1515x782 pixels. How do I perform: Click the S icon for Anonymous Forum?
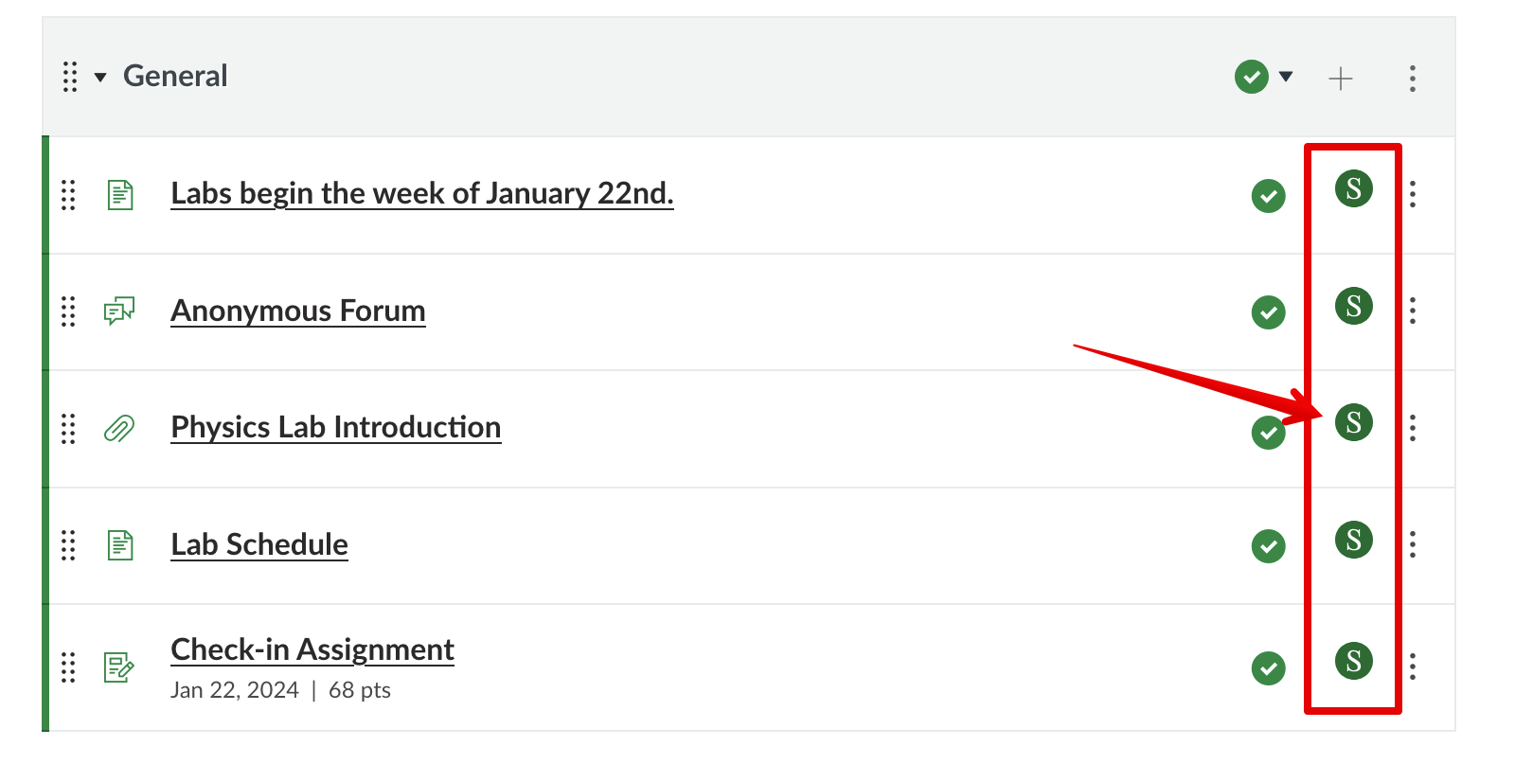pyautogui.click(x=1353, y=306)
